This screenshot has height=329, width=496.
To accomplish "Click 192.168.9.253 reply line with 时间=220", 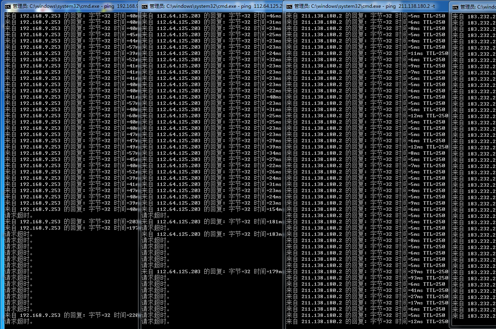I will pos(71,315).
